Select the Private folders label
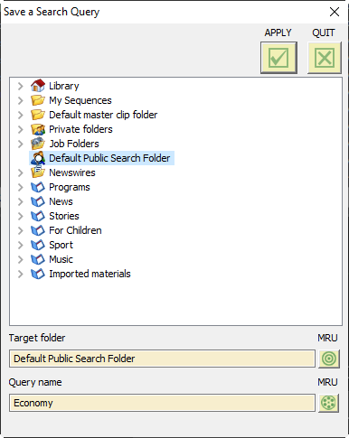The image size is (349, 438). point(80,129)
